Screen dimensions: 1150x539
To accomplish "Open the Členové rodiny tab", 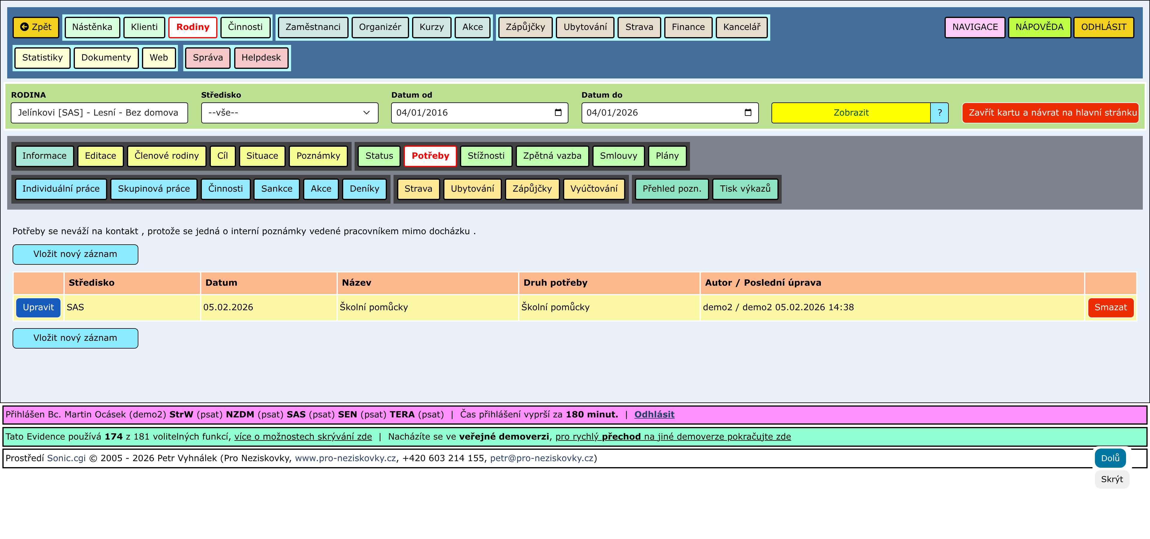I will tap(167, 156).
